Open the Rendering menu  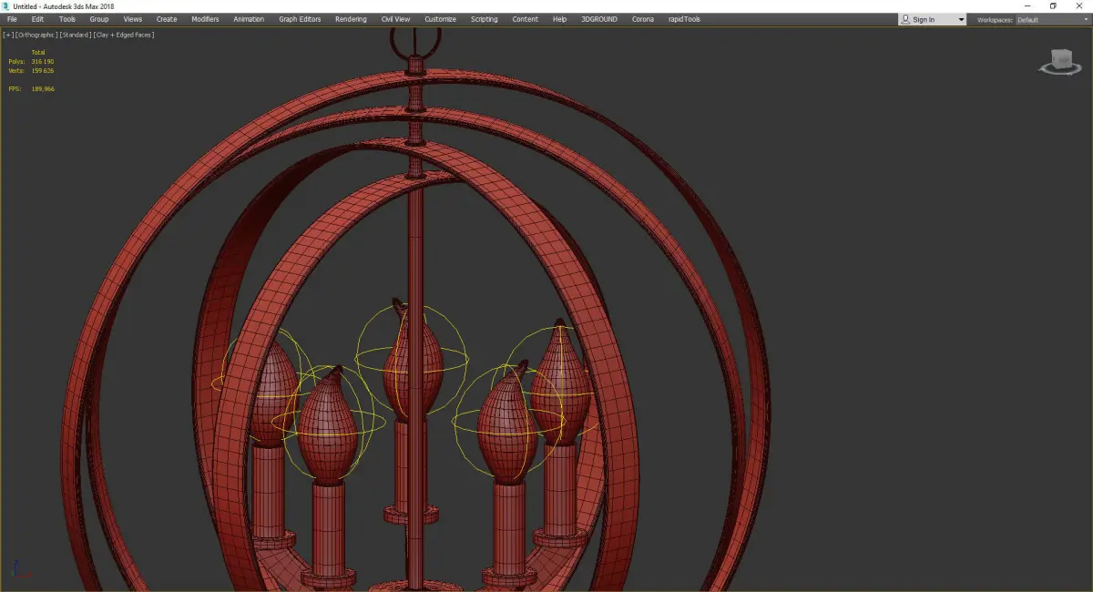[x=351, y=19]
